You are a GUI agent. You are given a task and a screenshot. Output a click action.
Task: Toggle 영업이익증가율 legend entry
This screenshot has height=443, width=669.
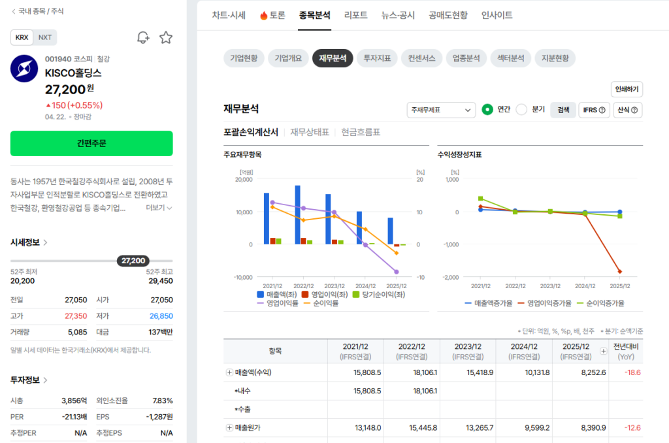point(544,303)
